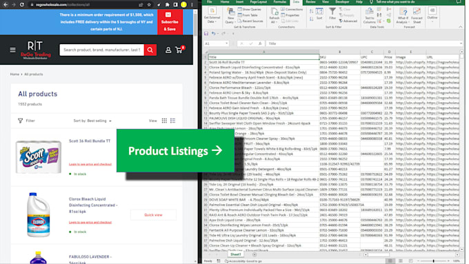469x264 pixels.
Task: Click the red search magnifier button
Action: [x=150, y=50]
